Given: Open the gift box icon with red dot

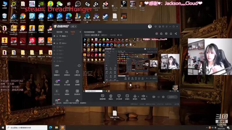Looking at the screenshot, I should point(157,34).
